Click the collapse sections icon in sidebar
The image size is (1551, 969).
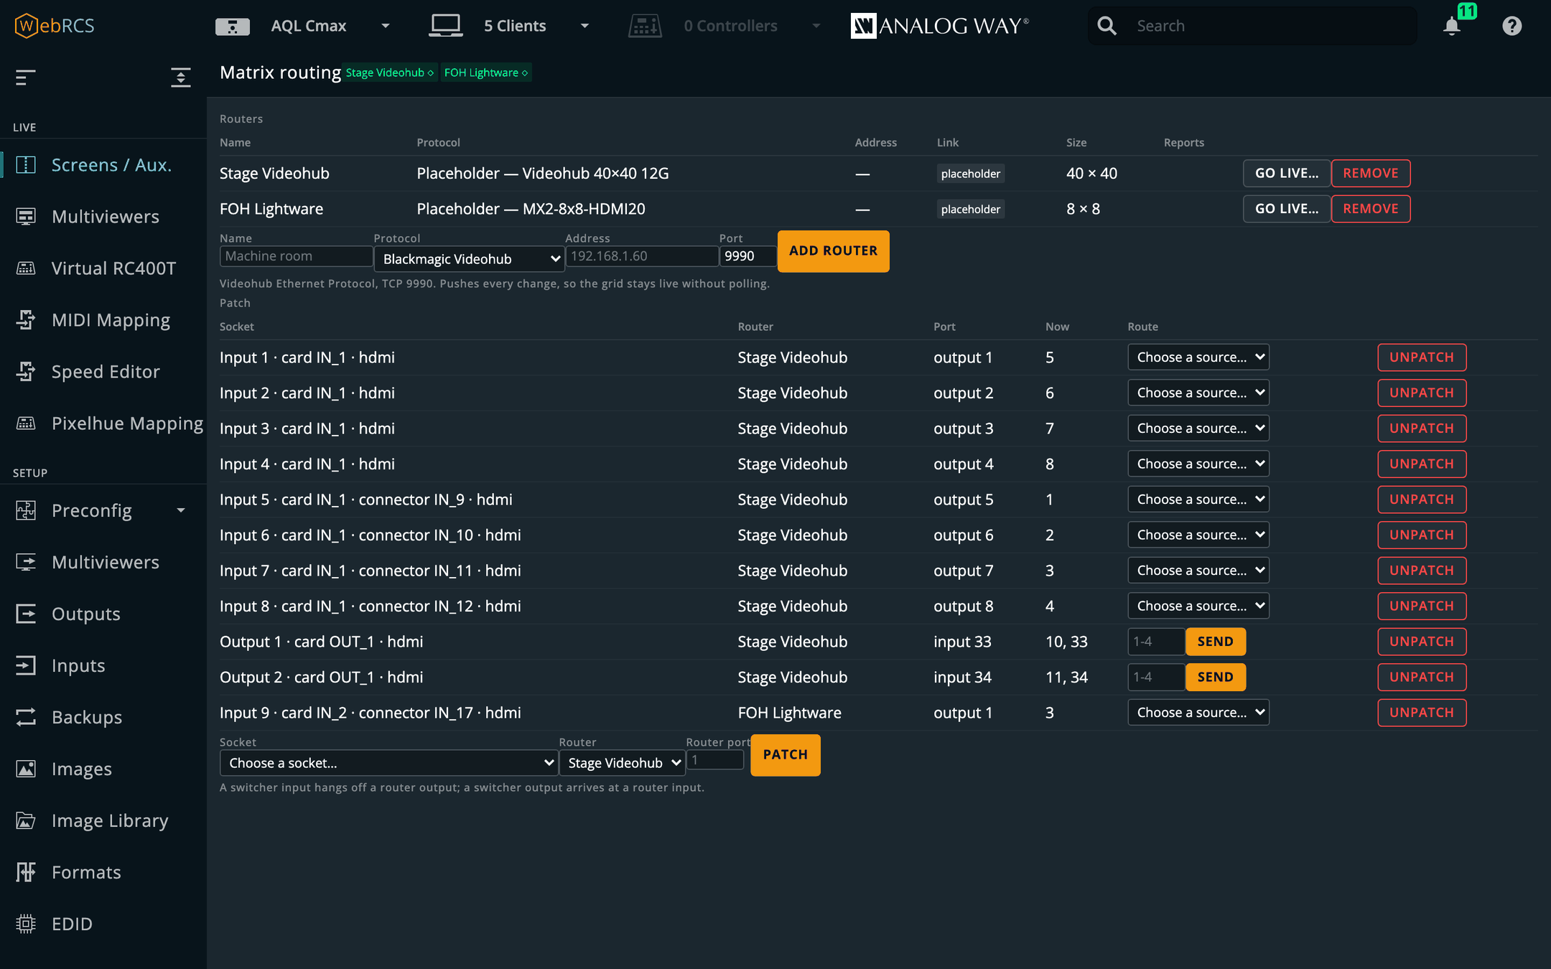(181, 78)
